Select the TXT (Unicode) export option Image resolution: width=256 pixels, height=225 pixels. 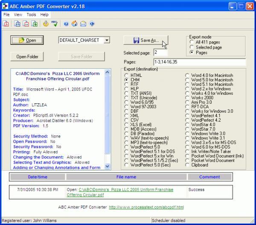pos(140,98)
